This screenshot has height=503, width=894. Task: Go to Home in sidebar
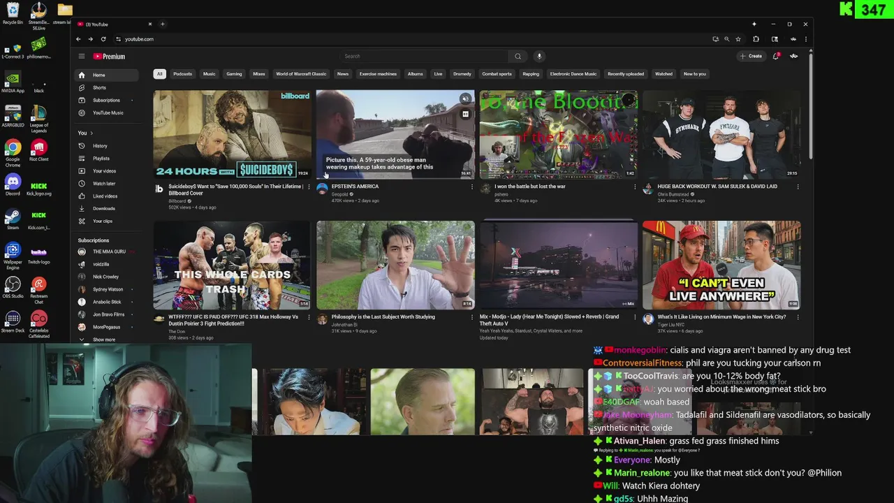click(x=105, y=75)
